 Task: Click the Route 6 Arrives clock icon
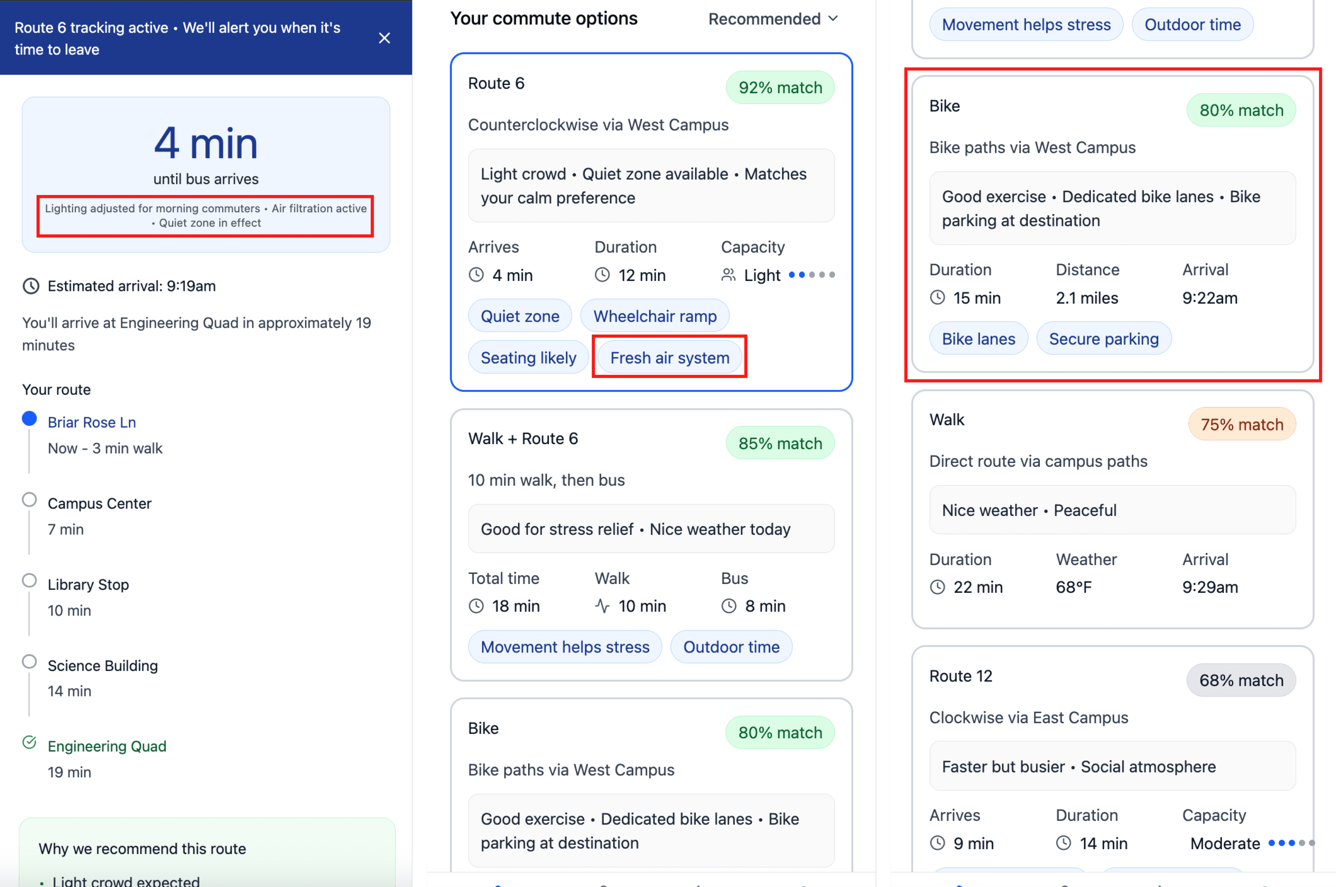477,275
